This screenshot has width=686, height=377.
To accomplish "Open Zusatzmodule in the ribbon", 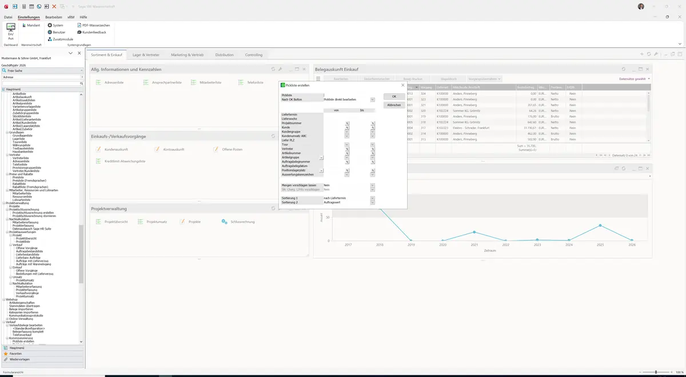I will (60, 39).
